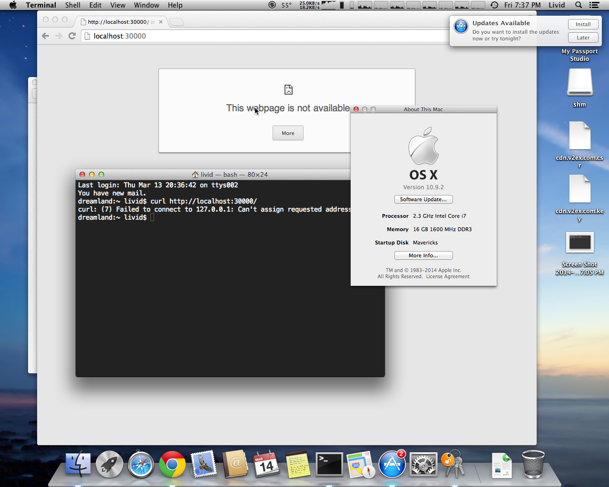Close the About This Mac window
The image size is (609, 487).
pyautogui.click(x=356, y=109)
